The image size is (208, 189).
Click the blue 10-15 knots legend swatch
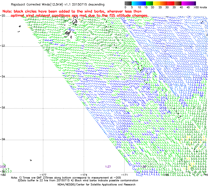(142, 3)
